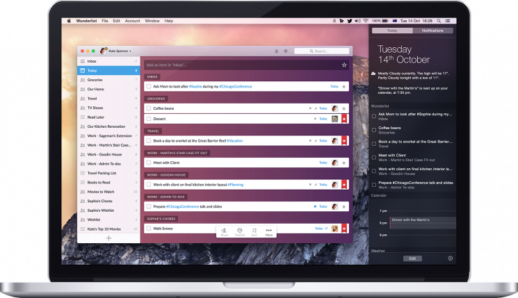The height and width of the screenshot is (298, 518).
Task: Check Coffee beans in Notification Center widget
Action: [374, 130]
